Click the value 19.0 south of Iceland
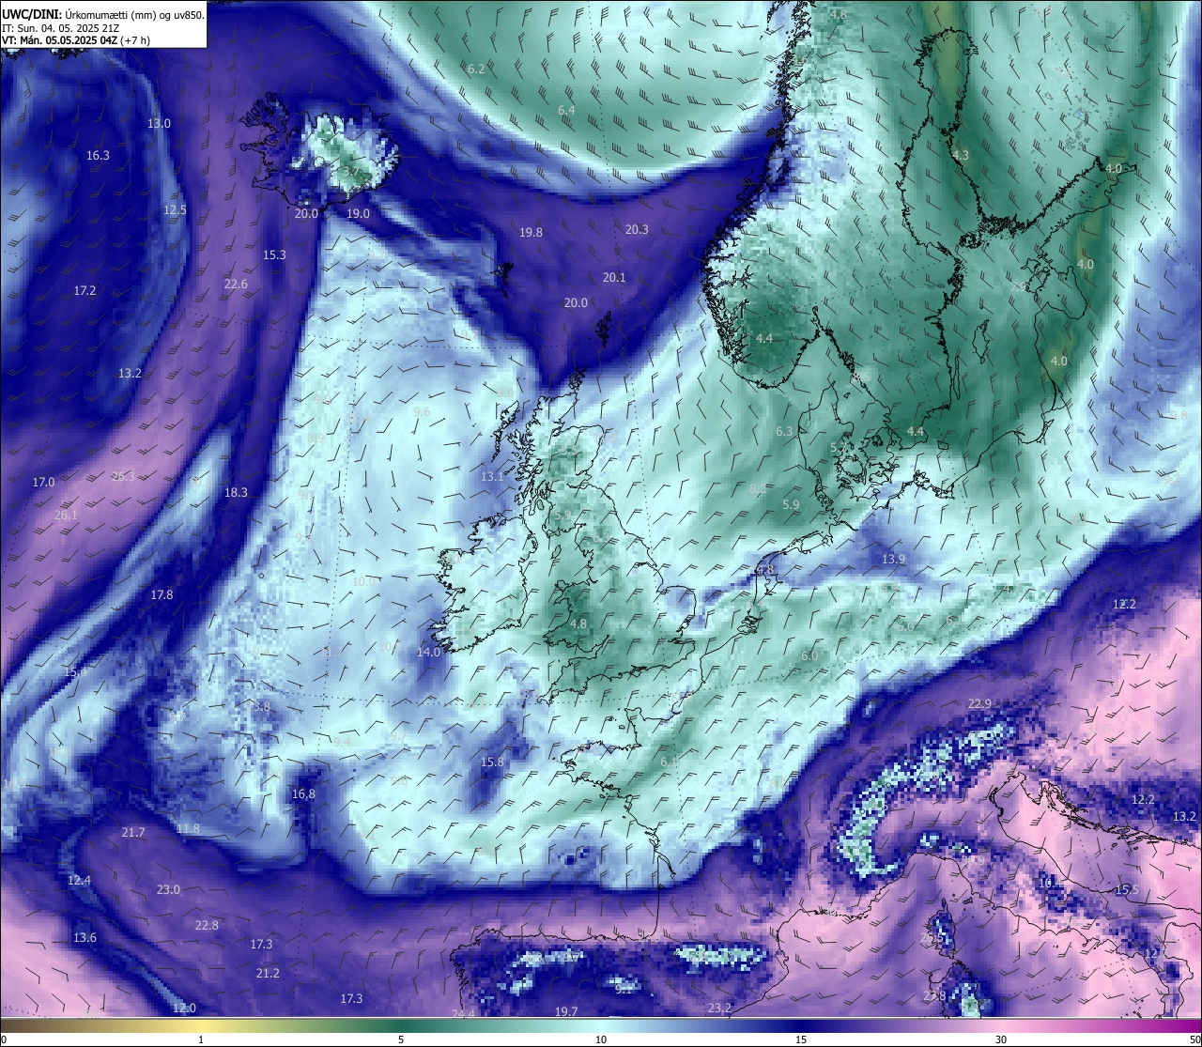 click(x=358, y=214)
